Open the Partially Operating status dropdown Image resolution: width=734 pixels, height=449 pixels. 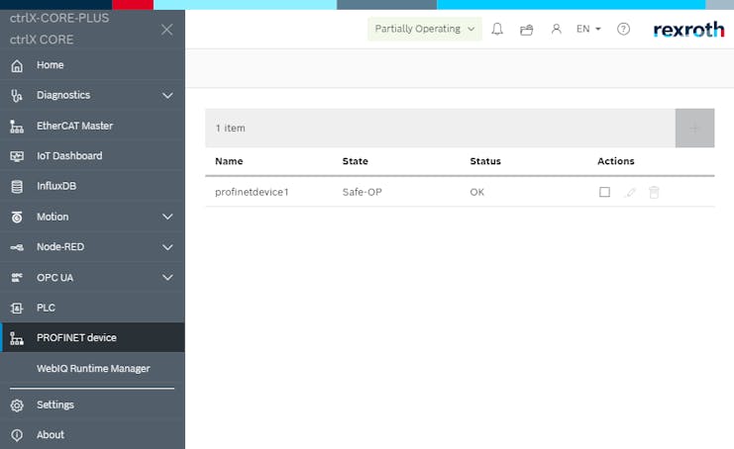click(x=424, y=30)
